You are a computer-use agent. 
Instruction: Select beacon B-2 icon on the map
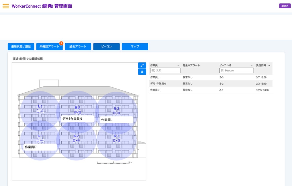[78, 112]
